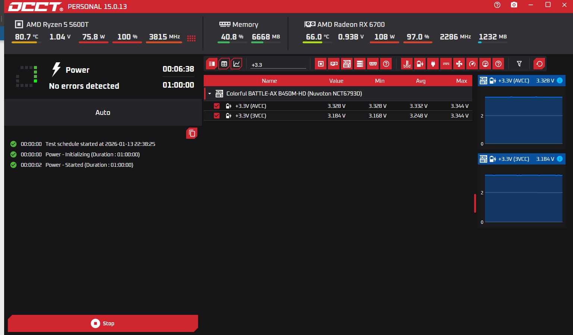Collapse the Colorful BATTLE-AX B450M-HD sensor group
The image size is (573, 335).
click(210, 94)
